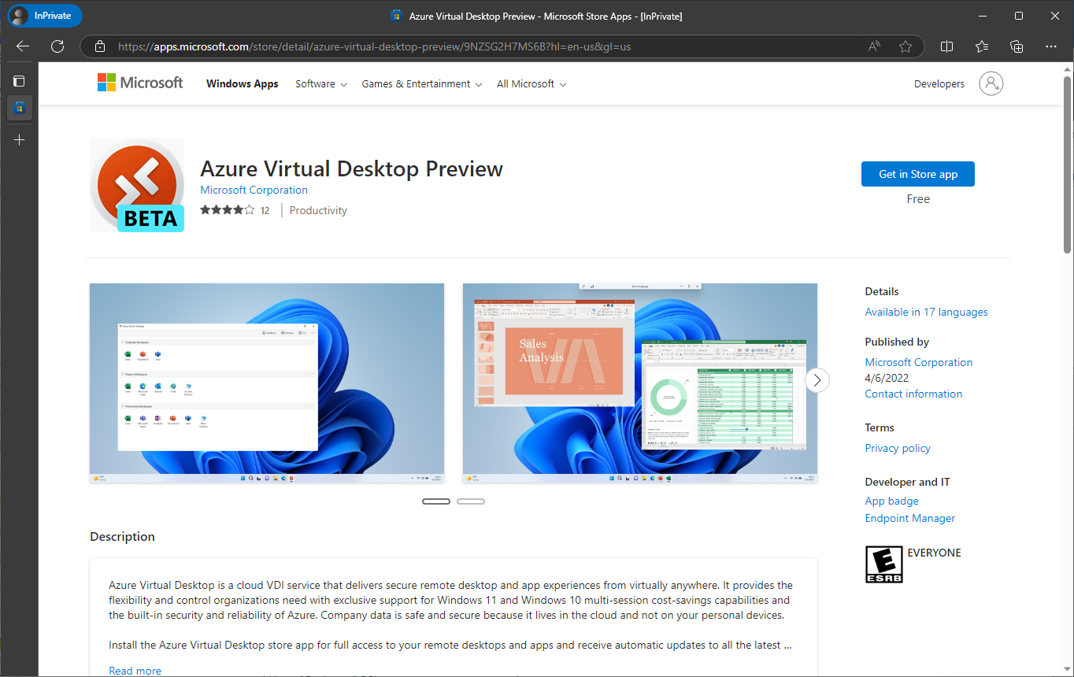Select the second carousel indicator
This screenshot has width=1074, height=677.
coord(471,501)
